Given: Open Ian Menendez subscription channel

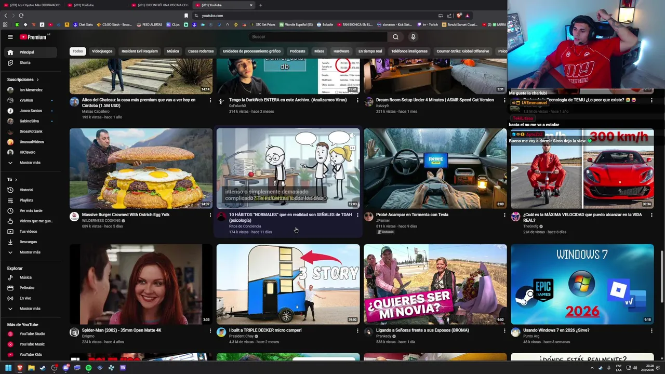Looking at the screenshot, I should [x=31, y=90].
